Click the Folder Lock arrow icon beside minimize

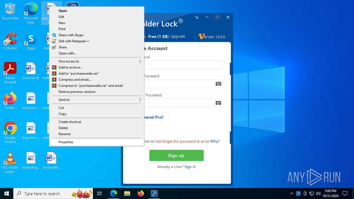click(x=196, y=17)
